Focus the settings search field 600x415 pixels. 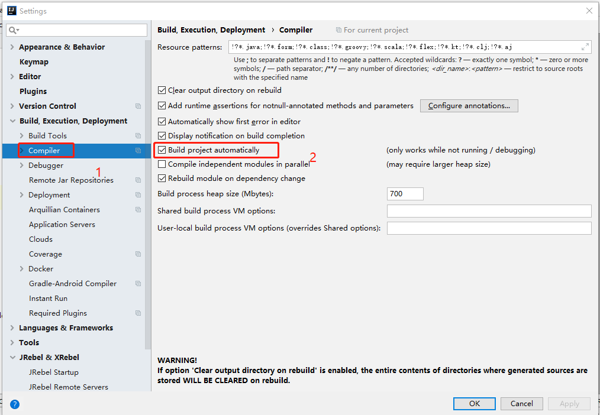(x=76, y=30)
